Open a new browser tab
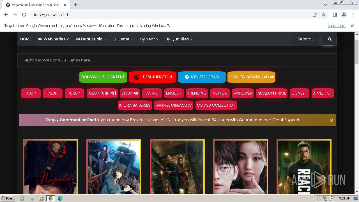 (x=76, y=5)
